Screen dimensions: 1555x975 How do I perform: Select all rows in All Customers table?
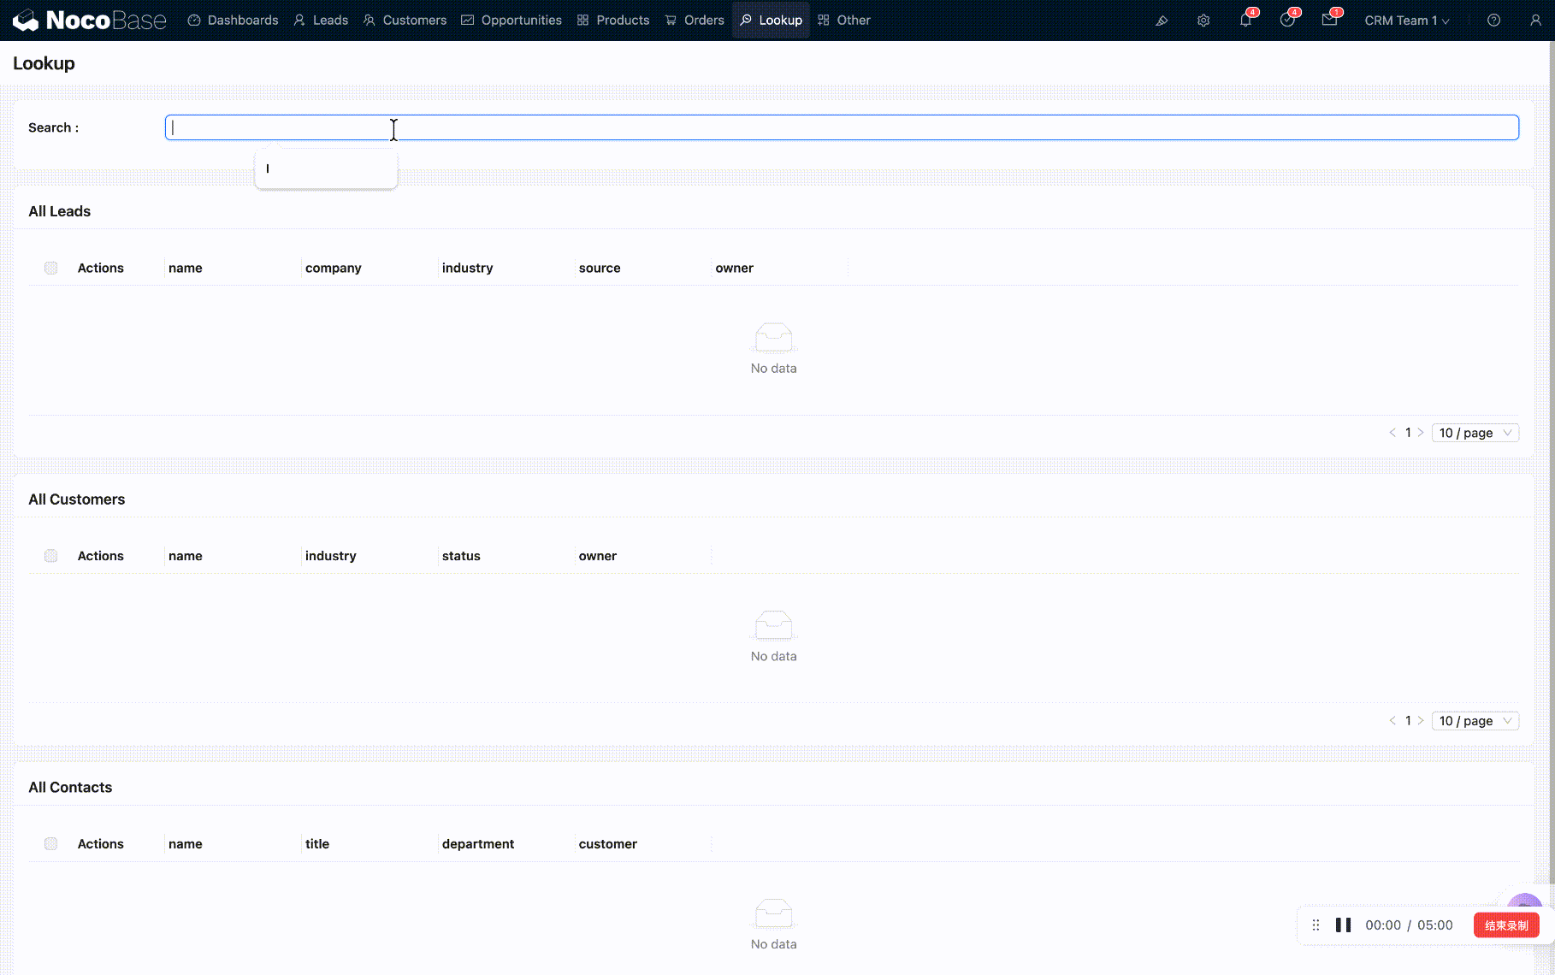[x=51, y=556]
